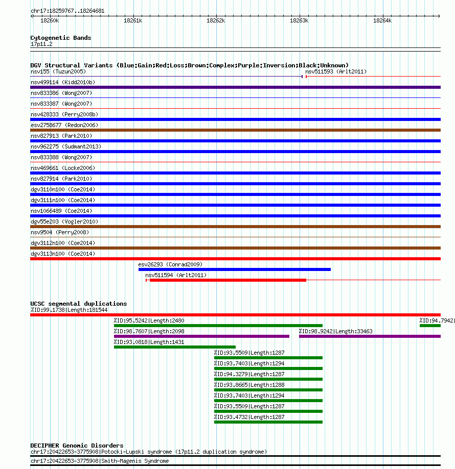
Task: Select nsv511593 (Arlt2011) variant label
Action: coord(336,71)
